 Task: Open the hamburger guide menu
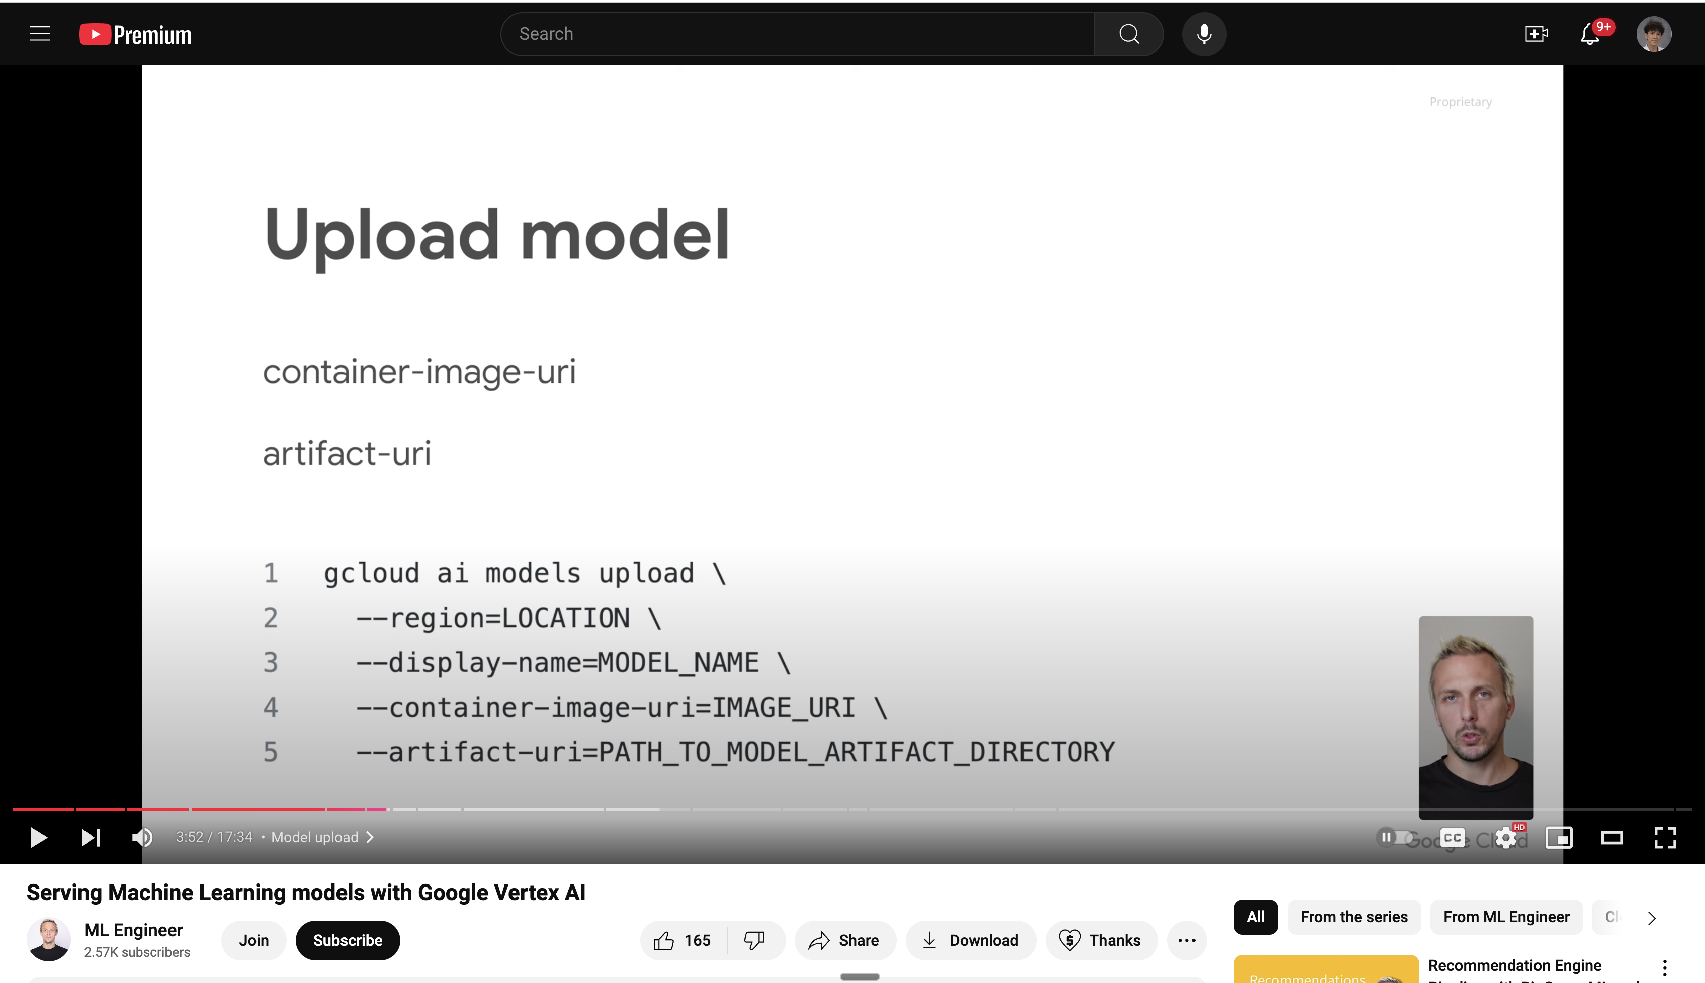point(40,34)
